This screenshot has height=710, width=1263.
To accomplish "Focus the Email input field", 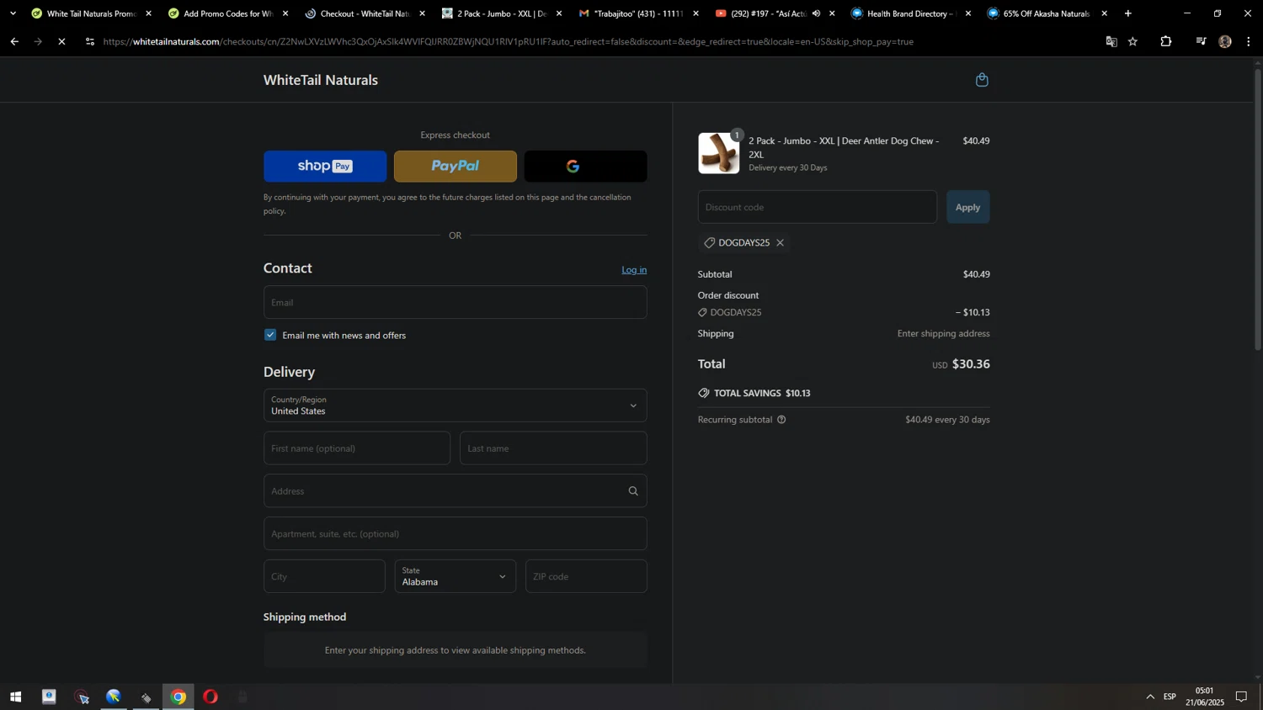I will tap(455, 302).
